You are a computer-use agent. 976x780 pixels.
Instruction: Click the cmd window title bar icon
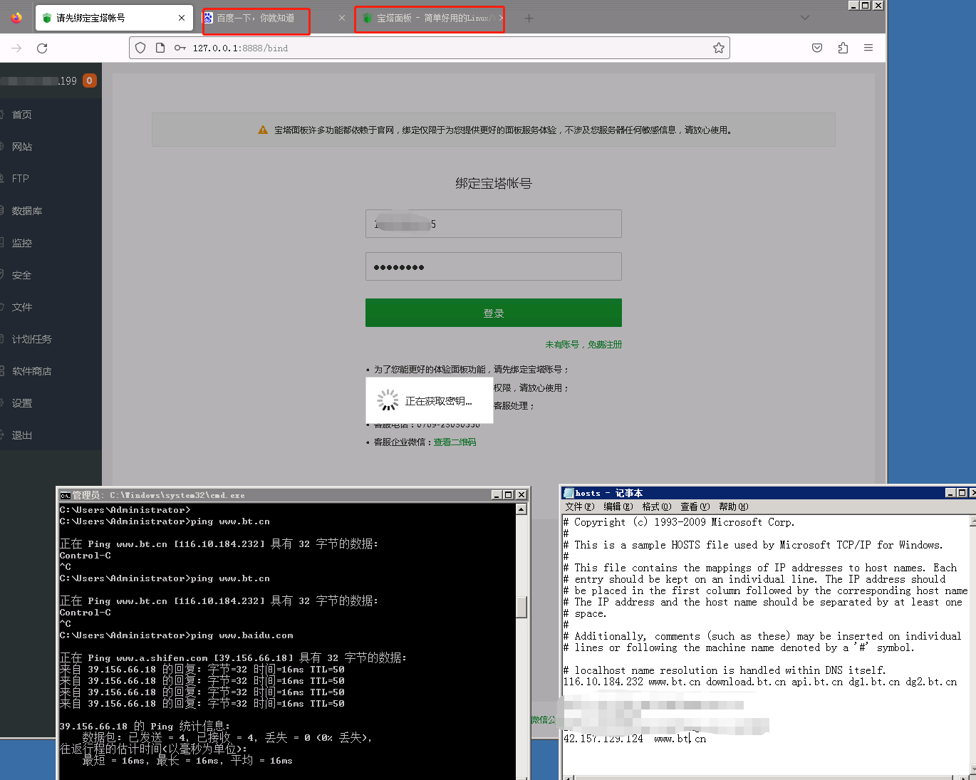pos(65,495)
